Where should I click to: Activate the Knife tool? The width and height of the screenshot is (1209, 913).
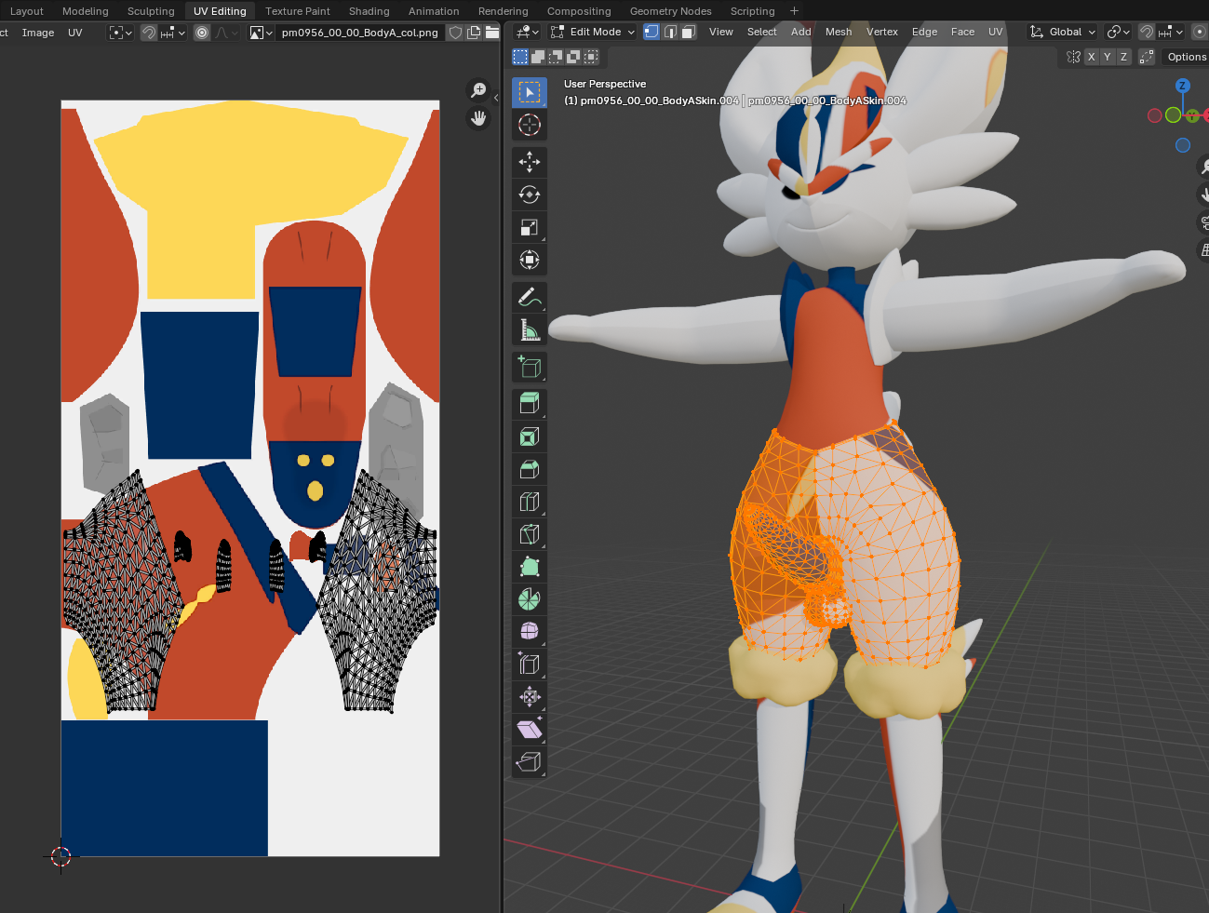click(530, 534)
